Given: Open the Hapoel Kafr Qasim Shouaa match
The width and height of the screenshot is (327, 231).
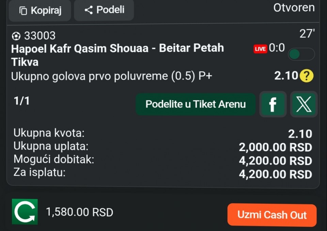Looking at the screenshot, I should 117,54.
